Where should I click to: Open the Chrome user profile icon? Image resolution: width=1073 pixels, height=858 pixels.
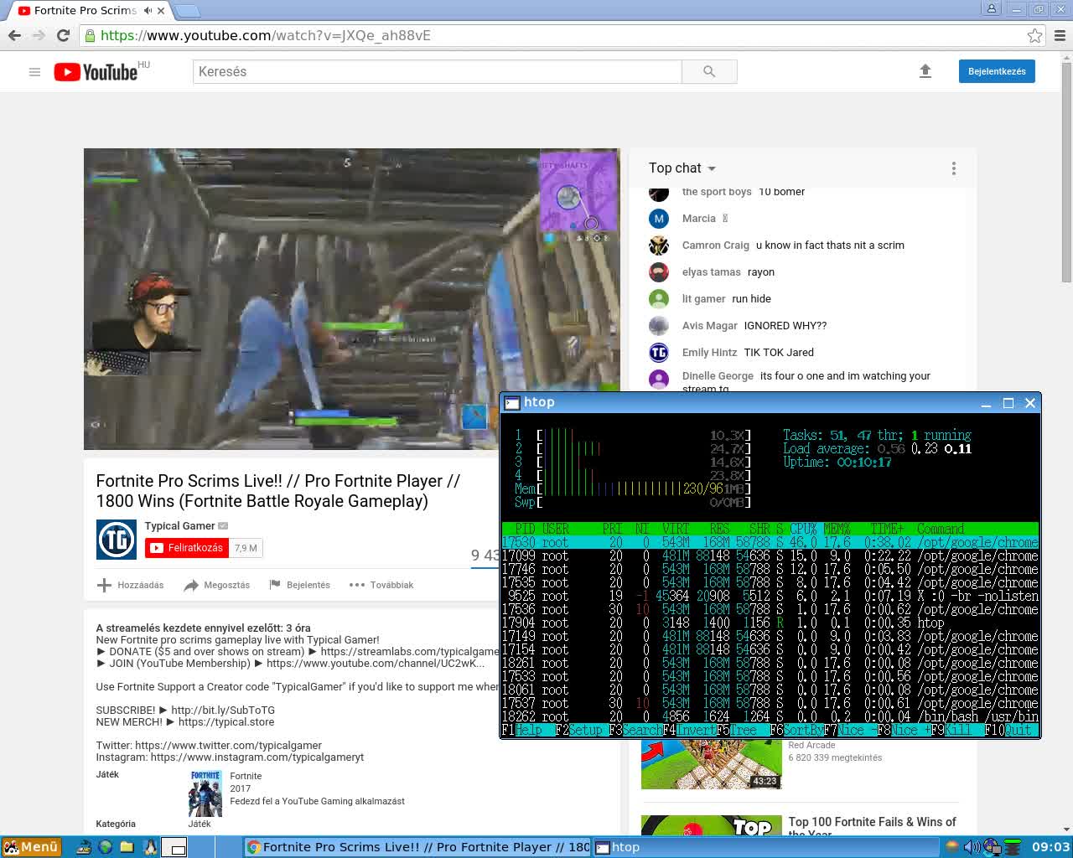991,8
